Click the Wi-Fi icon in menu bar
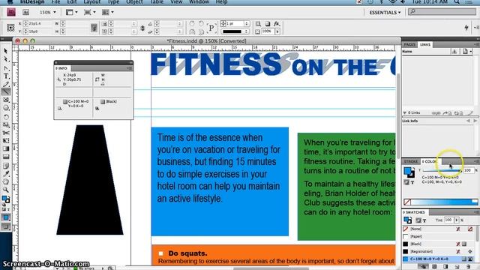480x270 pixels. point(392,2)
